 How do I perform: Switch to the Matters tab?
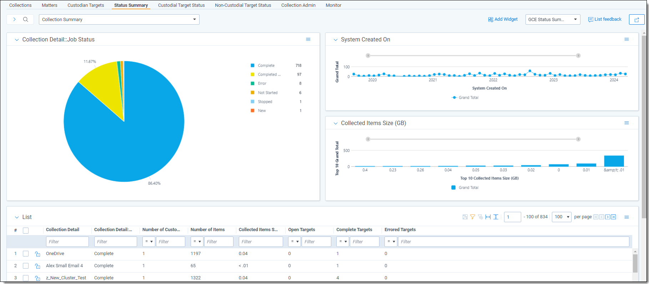49,5
